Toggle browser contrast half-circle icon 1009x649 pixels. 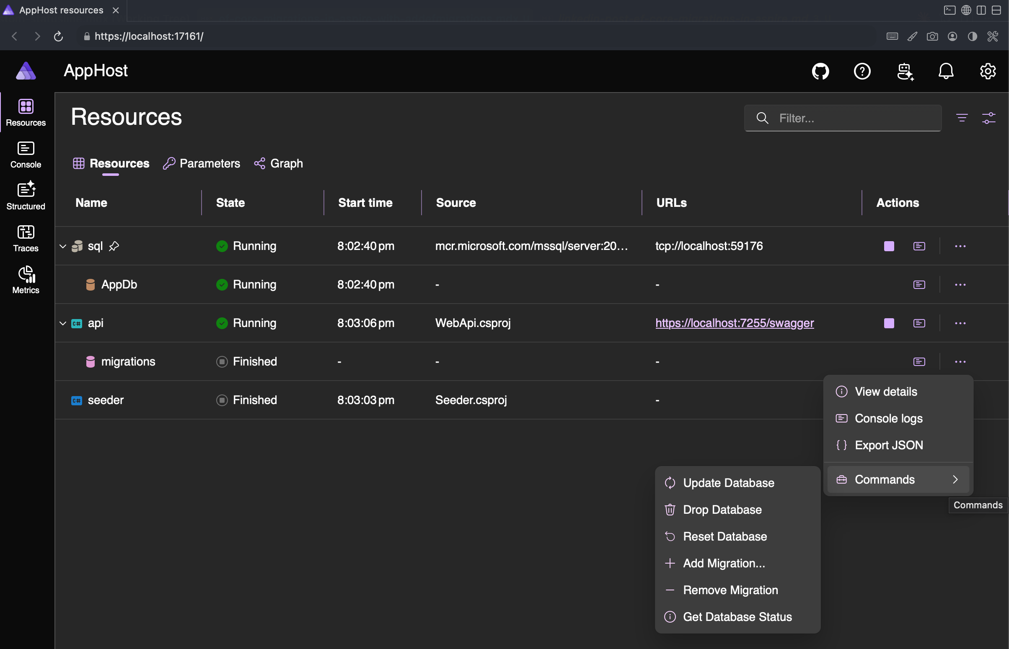pyautogui.click(x=972, y=36)
